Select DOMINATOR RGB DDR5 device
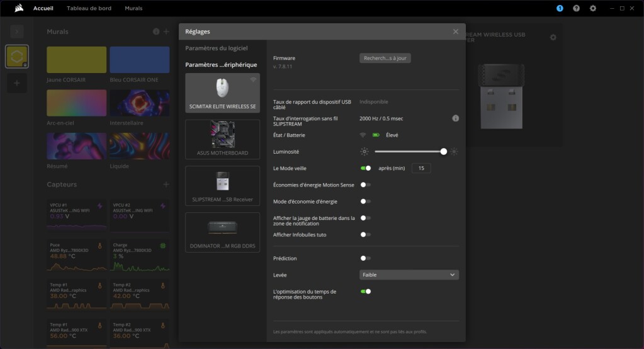644x349 pixels. 223,232
